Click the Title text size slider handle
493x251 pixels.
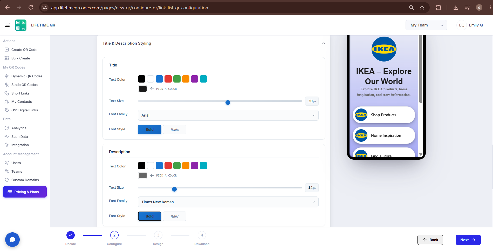point(228,103)
